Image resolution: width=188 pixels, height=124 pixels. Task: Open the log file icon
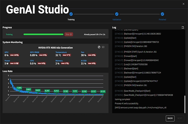coord(183,28)
